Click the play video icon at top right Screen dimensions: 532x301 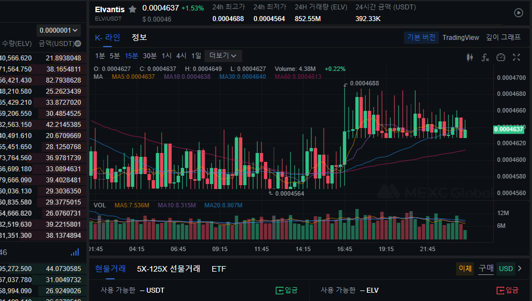pos(518,13)
